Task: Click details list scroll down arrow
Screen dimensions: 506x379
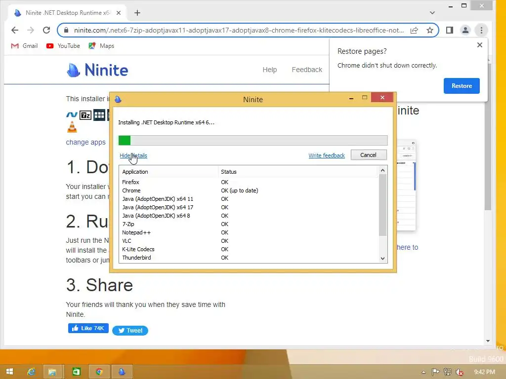Action: coord(382,259)
